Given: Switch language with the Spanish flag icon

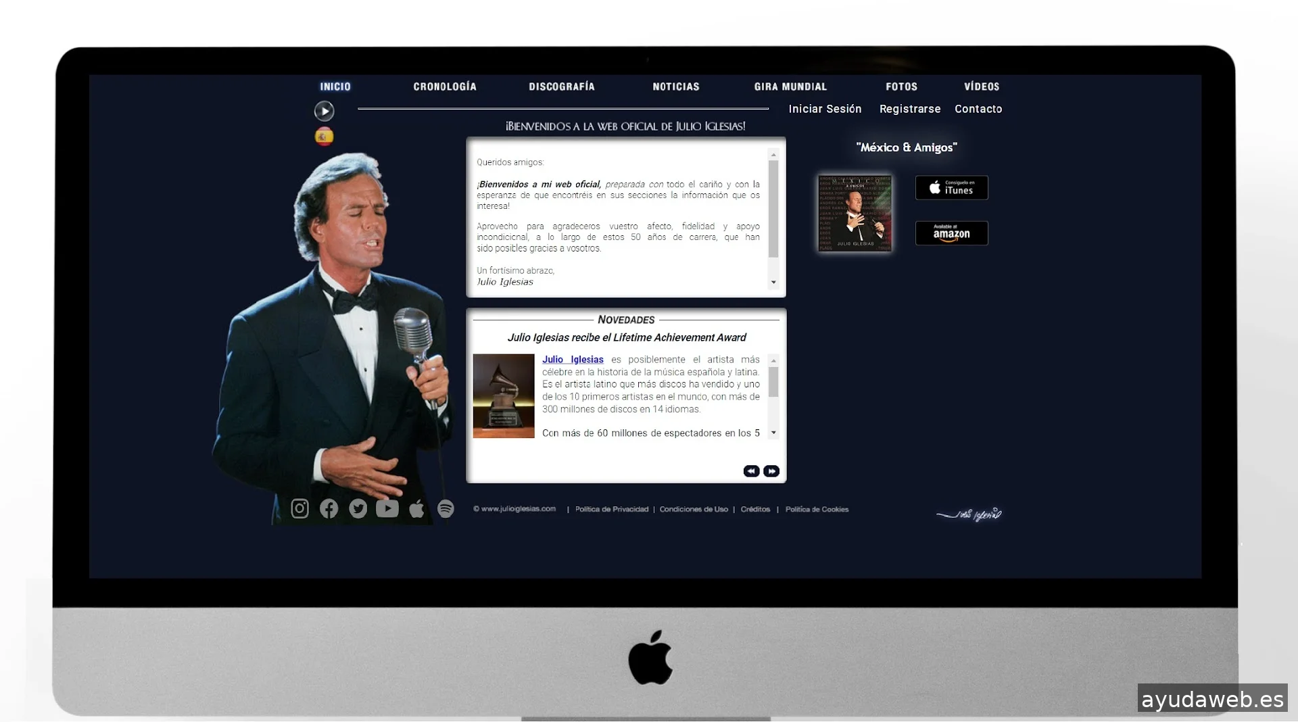Looking at the screenshot, I should [x=324, y=137].
